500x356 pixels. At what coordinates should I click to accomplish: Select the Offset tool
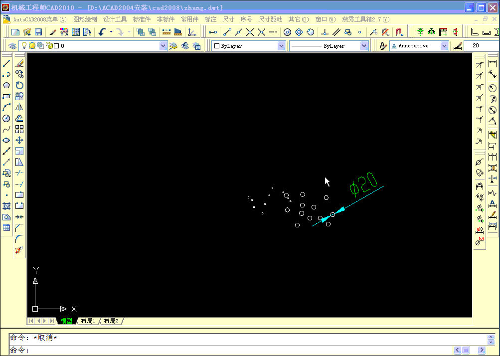pyautogui.click(x=19, y=118)
